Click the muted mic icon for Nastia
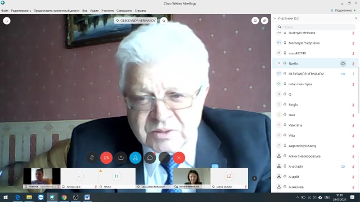The width and height of the screenshot is (360, 202). point(353,63)
